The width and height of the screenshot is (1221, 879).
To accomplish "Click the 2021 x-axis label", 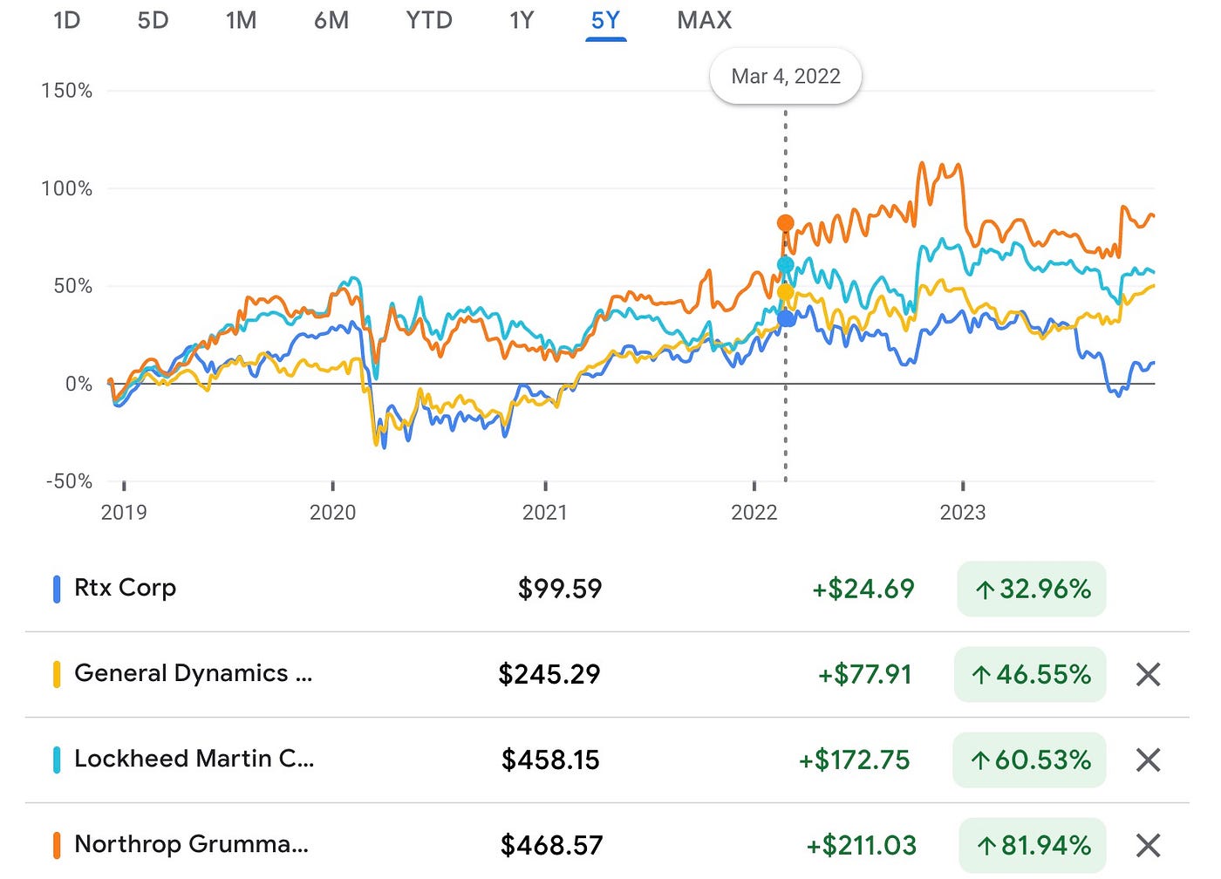I will [x=545, y=513].
